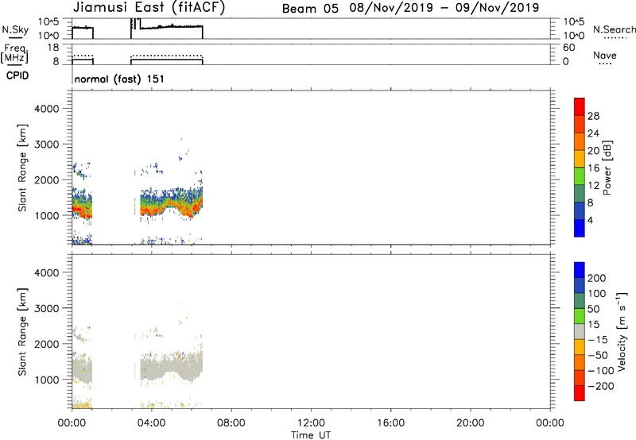Click the '16:00' time tick label

(390, 423)
